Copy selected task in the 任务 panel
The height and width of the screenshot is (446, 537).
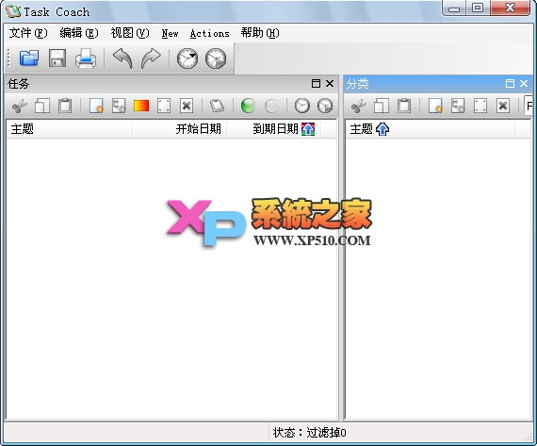(x=42, y=106)
